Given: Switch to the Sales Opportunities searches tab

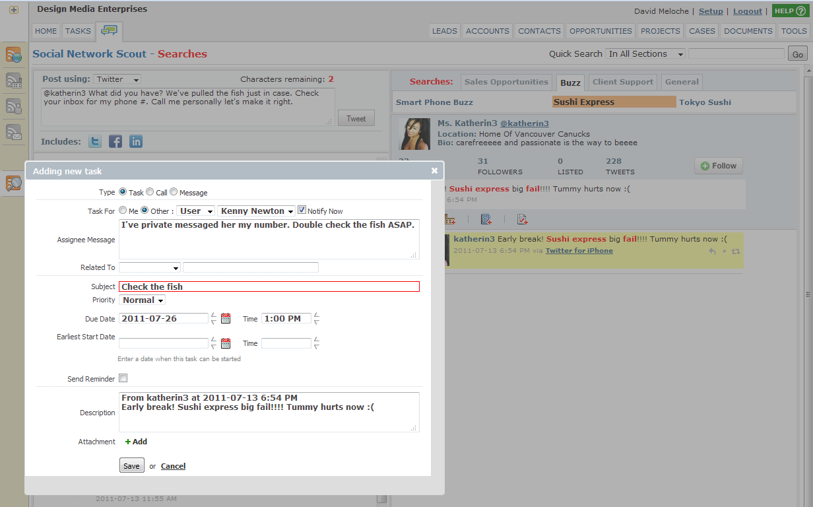Looking at the screenshot, I should click(506, 82).
